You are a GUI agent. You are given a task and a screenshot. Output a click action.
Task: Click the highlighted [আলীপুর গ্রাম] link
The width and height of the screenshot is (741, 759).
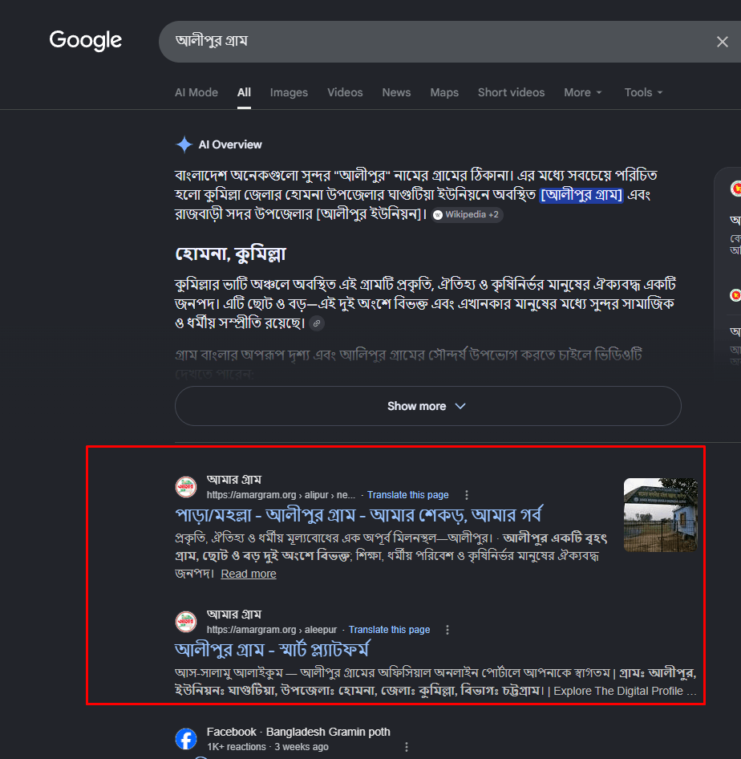[581, 195]
